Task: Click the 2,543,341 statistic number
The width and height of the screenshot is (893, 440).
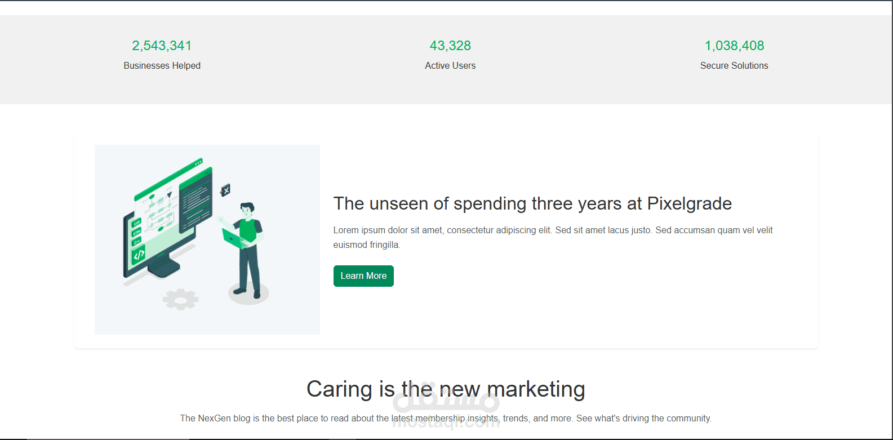Action: pos(162,46)
